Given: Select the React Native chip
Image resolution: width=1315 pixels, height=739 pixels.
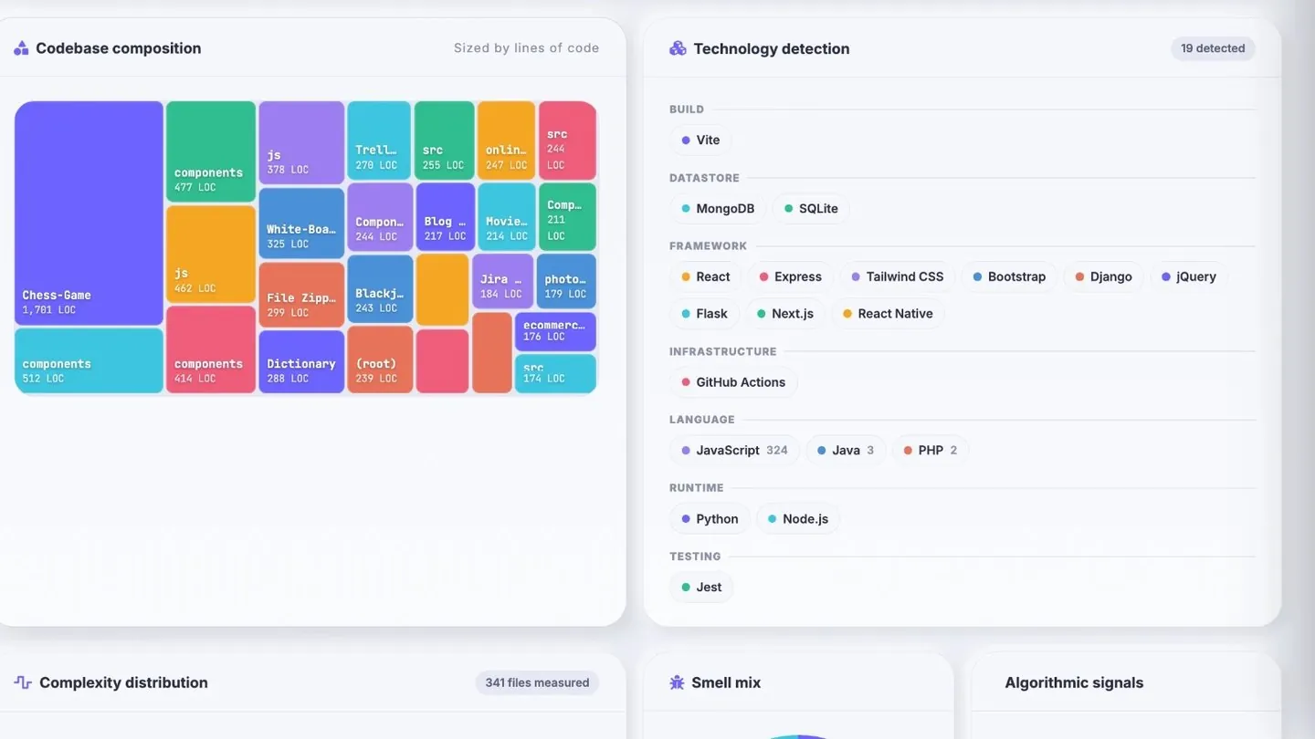Looking at the screenshot, I should point(888,314).
